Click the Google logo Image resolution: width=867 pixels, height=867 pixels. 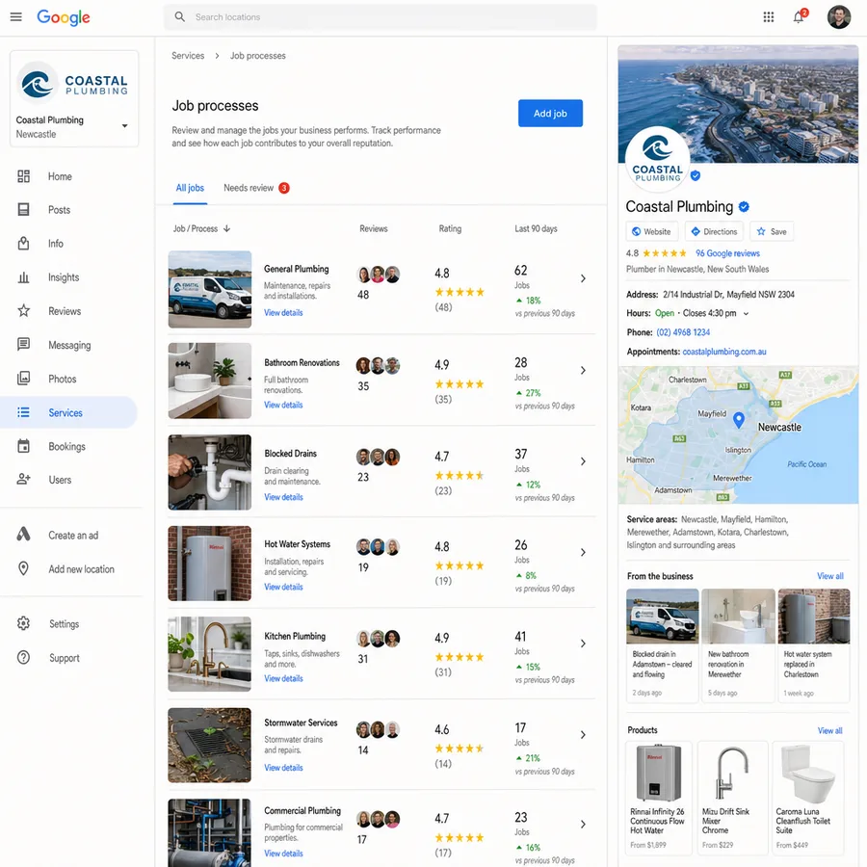[x=63, y=17]
